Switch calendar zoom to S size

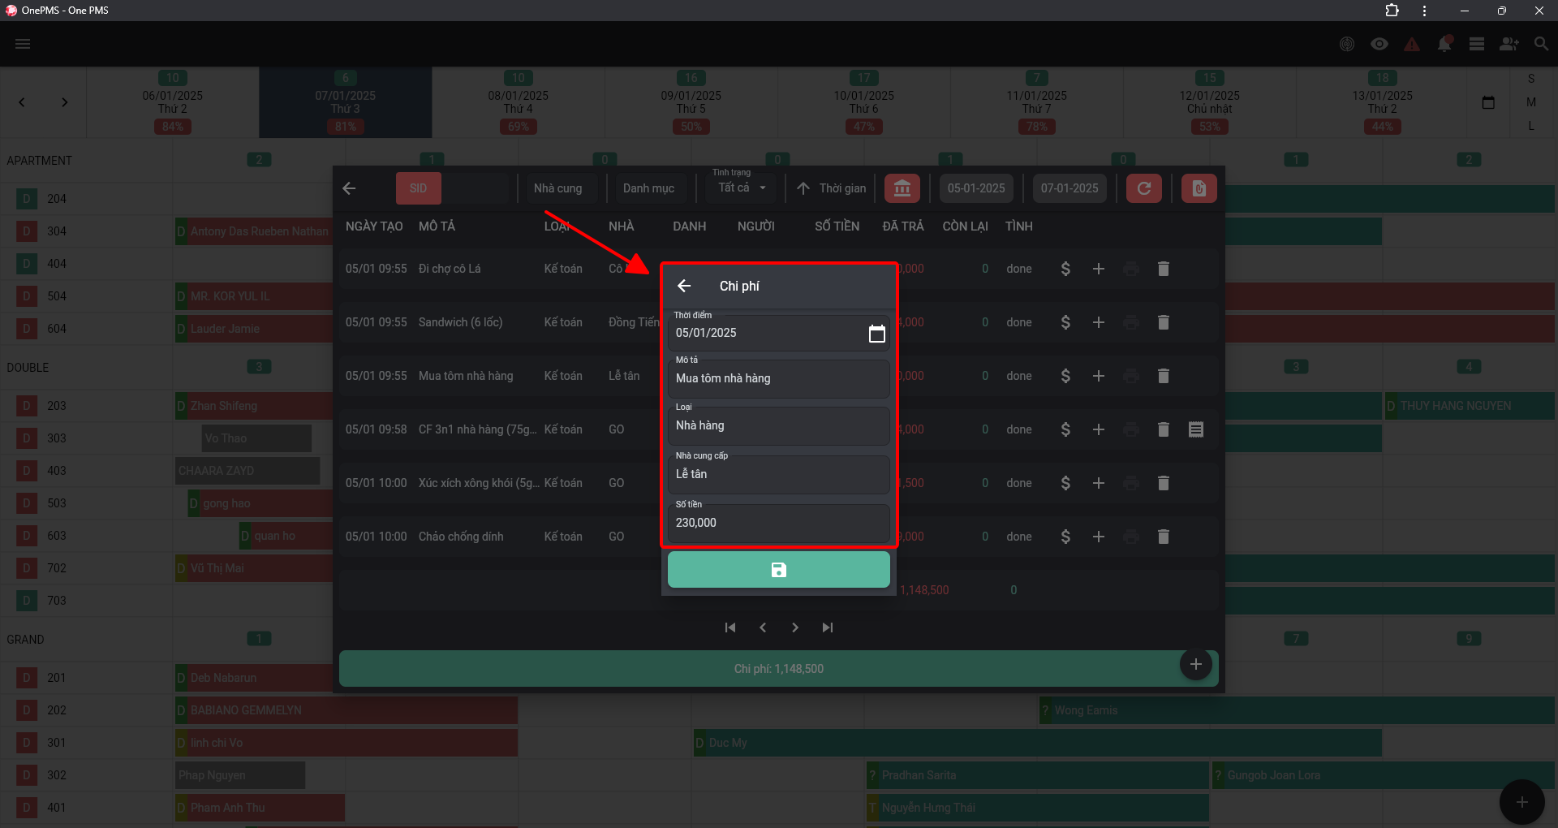coord(1531,79)
